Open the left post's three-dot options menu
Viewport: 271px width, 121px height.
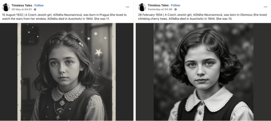[127, 7]
